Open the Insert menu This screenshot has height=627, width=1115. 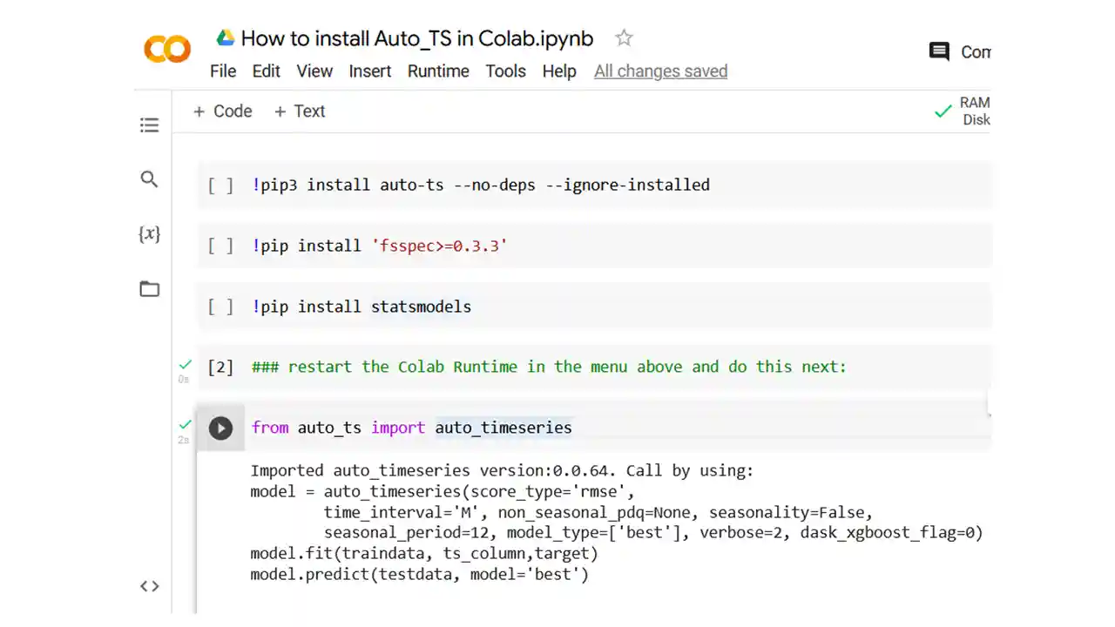pos(369,71)
